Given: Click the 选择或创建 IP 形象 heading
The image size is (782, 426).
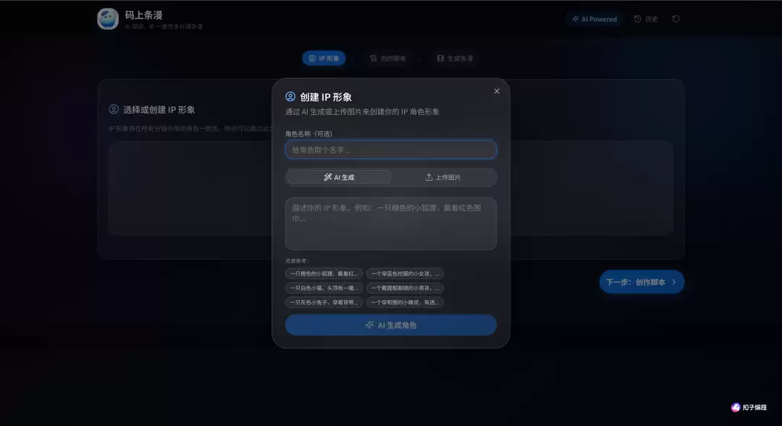Looking at the screenshot, I should pos(159,110).
